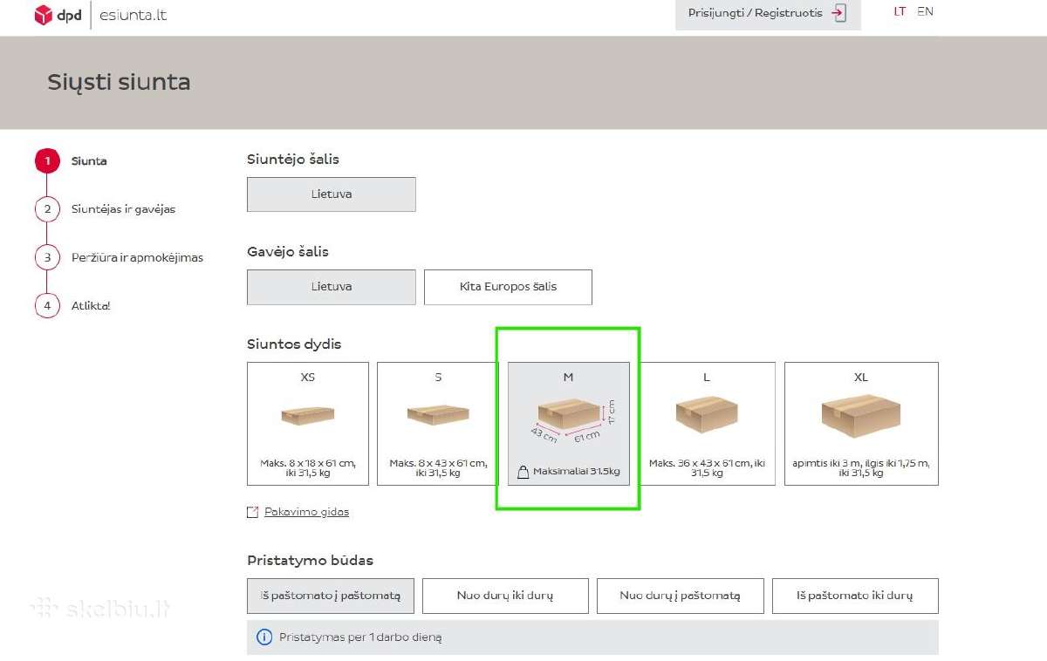The width and height of the screenshot is (1047, 661).
Task: Click the info icon by Pristatymas per 1 darbo dieną
Action: [x=264, y=637]
